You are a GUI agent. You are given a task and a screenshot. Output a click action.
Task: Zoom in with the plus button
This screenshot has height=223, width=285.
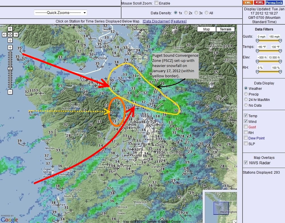(x=10, y=48)
